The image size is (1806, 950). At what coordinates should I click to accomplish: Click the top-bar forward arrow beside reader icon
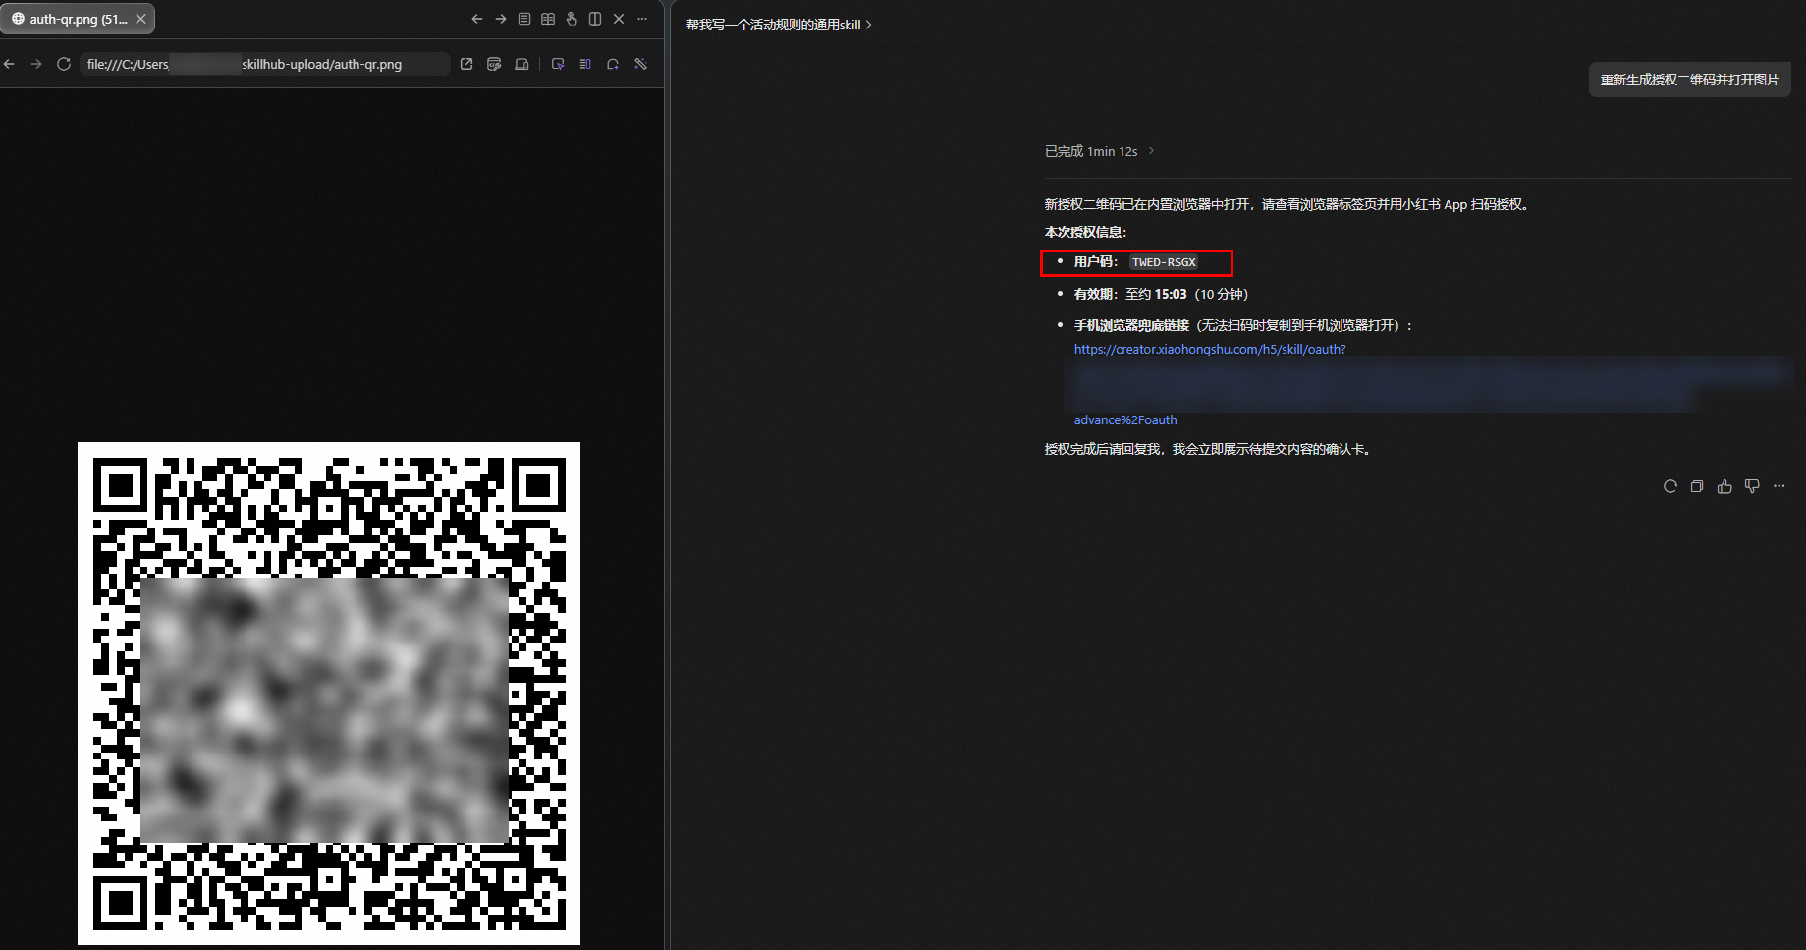click(501, 19)
